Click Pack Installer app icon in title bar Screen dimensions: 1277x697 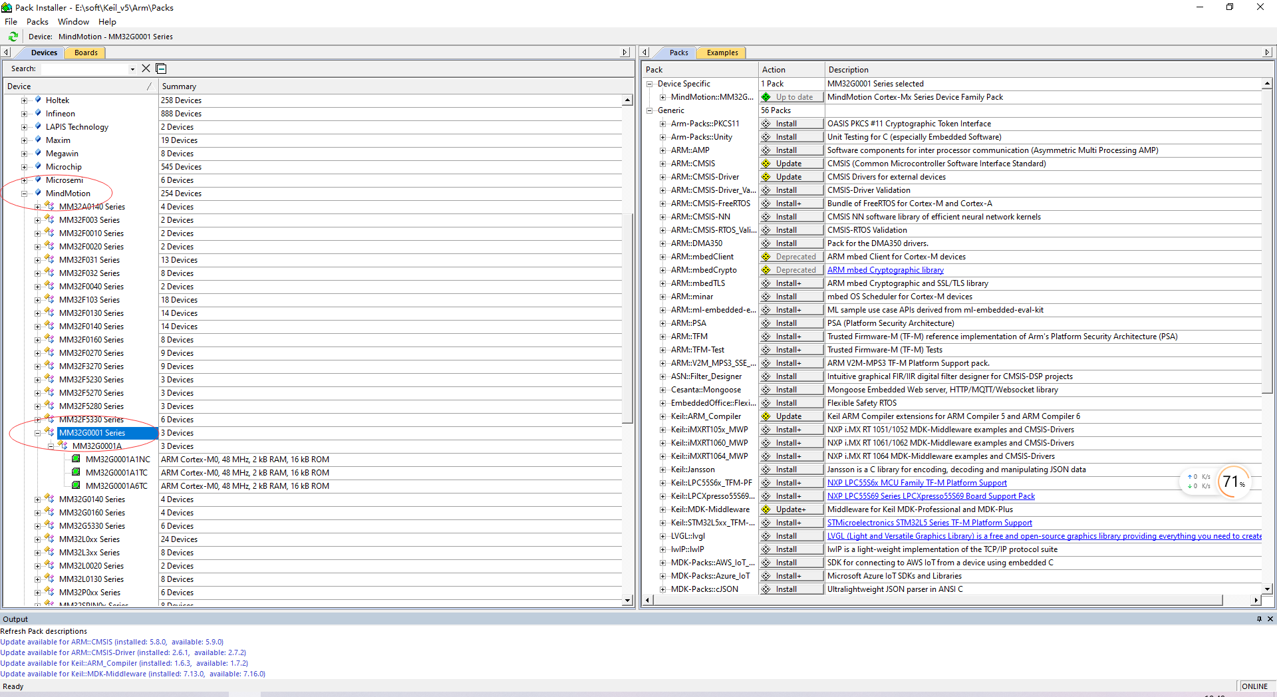point(7,7)
